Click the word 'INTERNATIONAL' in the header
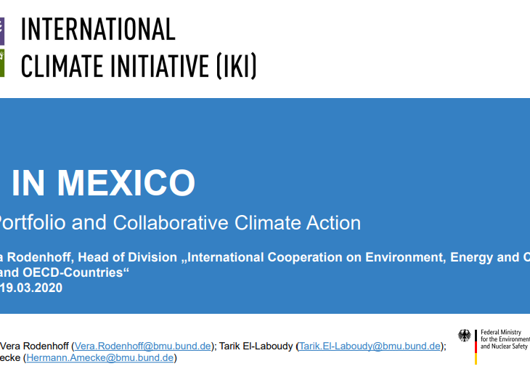This screenshot has height=377, width=530. (x=98, y=30)
